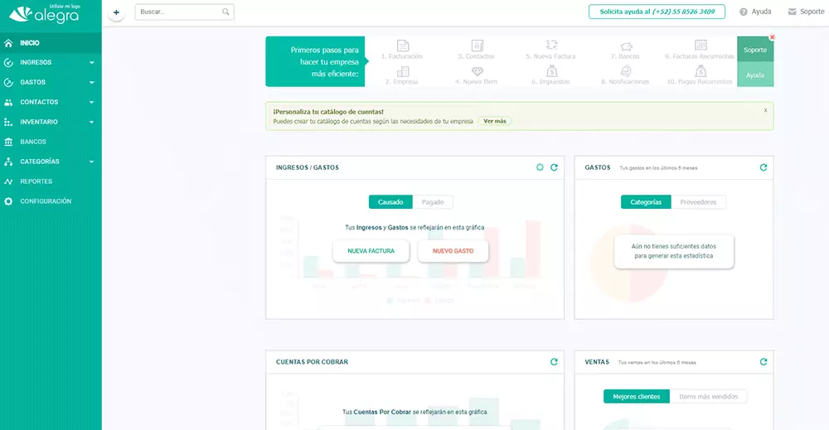Image resolution: width=829 pixels, height=430 pixels.
Task: Open Configuración in the sidebar
Action: pyautogui.click(x=46, y=201)
